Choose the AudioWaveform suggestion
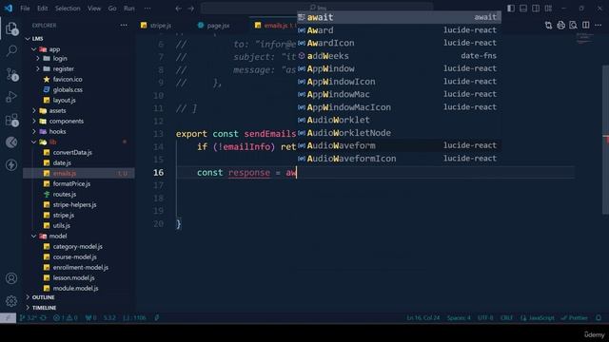Viewport: 609px width, 342px height. (399, 145)
